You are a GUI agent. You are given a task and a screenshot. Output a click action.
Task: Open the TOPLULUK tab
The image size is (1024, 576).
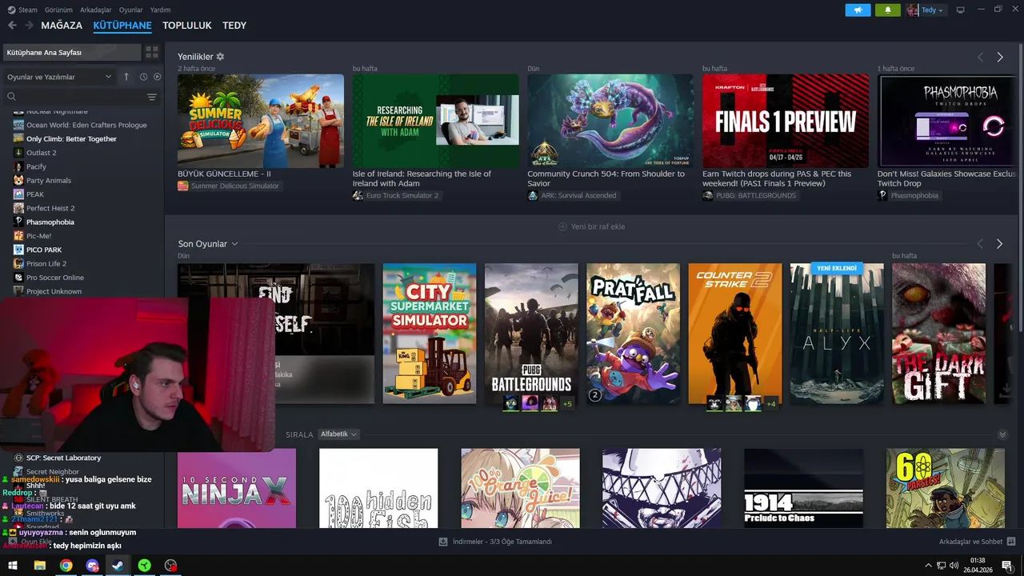187,26
